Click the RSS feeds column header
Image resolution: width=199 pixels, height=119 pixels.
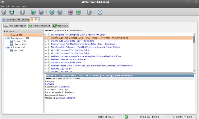[23, 31]
